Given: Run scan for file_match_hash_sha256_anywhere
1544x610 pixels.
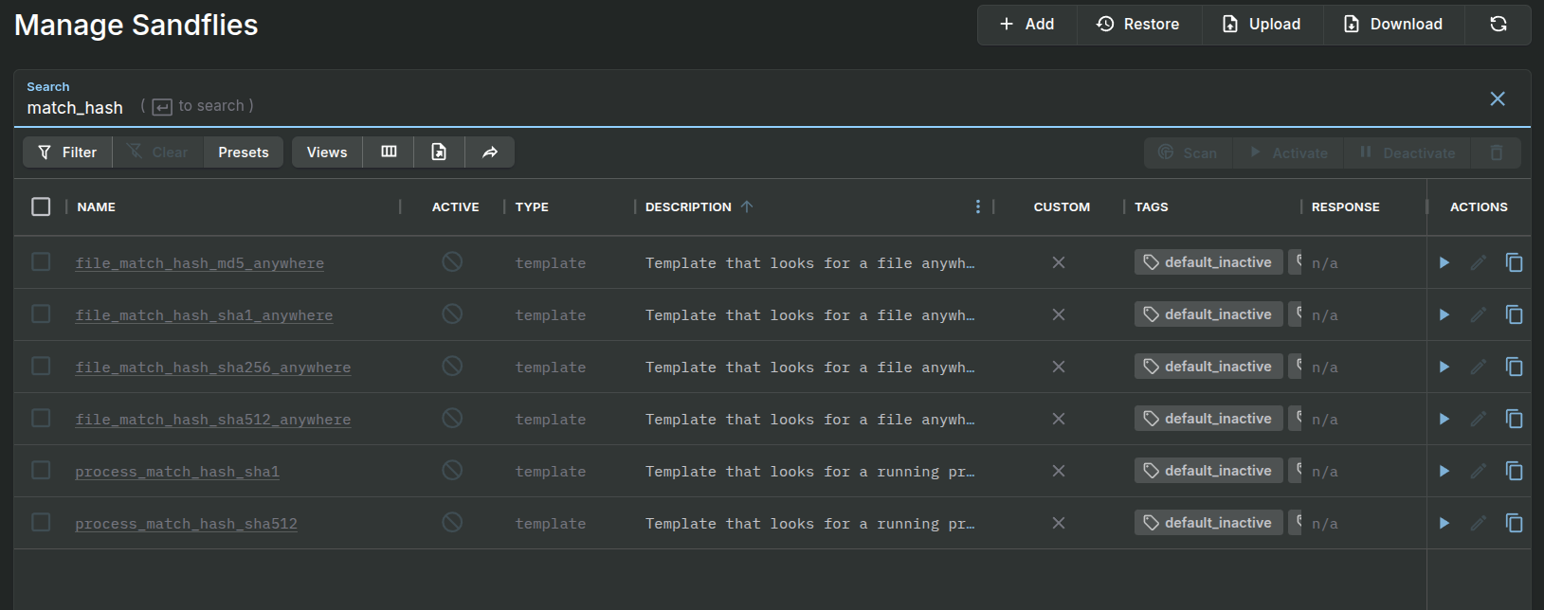Looking at the screenshot, I should 1444,367.
